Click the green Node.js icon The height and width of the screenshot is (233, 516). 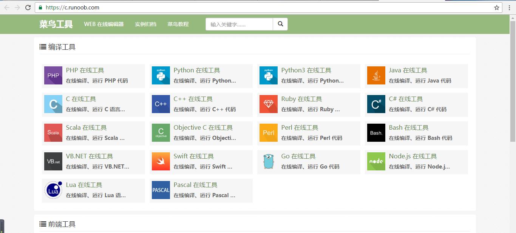376,161
